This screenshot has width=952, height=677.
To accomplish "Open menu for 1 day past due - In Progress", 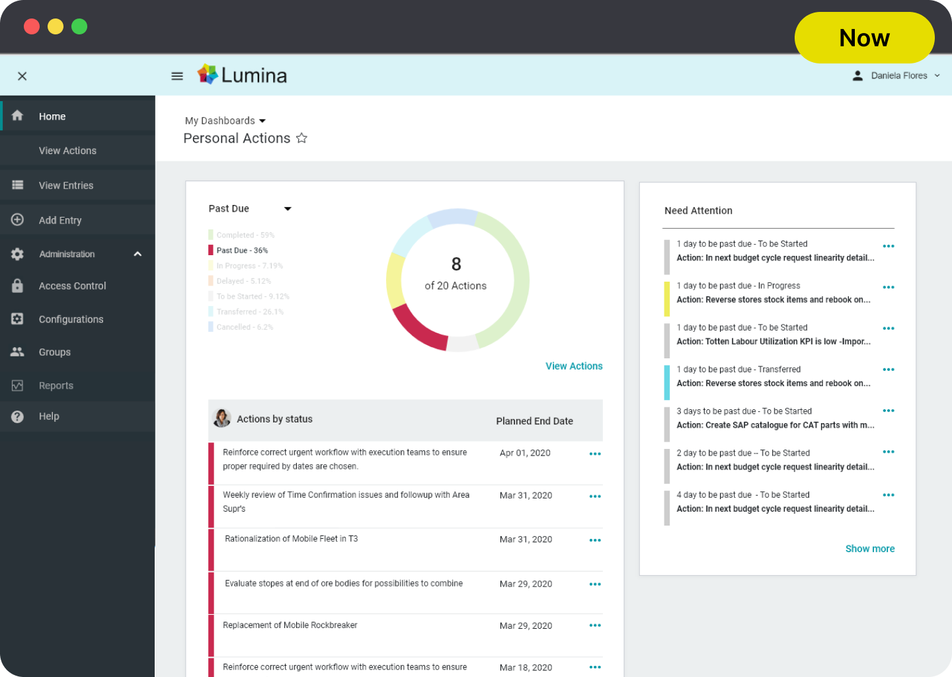I will (x=889, y=287).
